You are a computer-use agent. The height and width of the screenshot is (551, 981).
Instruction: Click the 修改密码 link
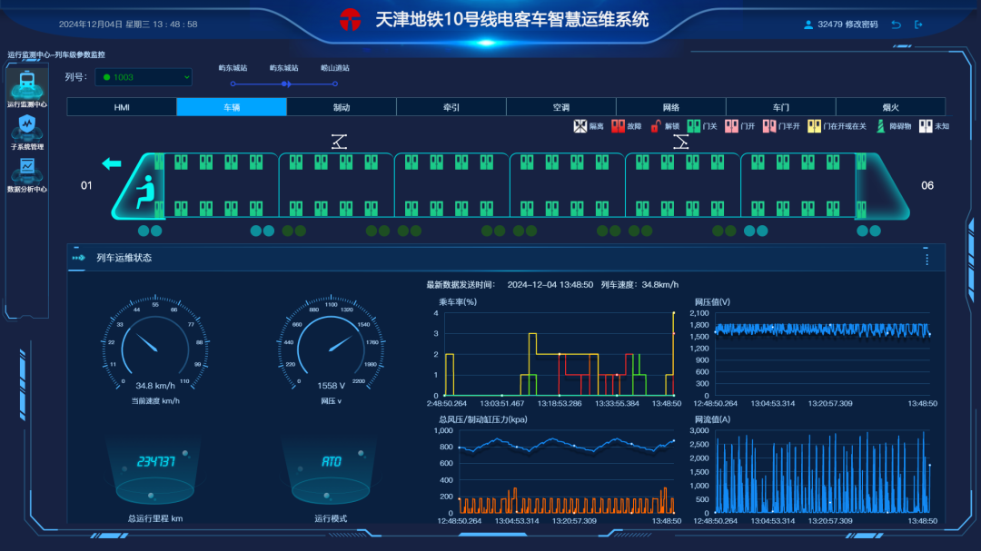tap(861, 25)
